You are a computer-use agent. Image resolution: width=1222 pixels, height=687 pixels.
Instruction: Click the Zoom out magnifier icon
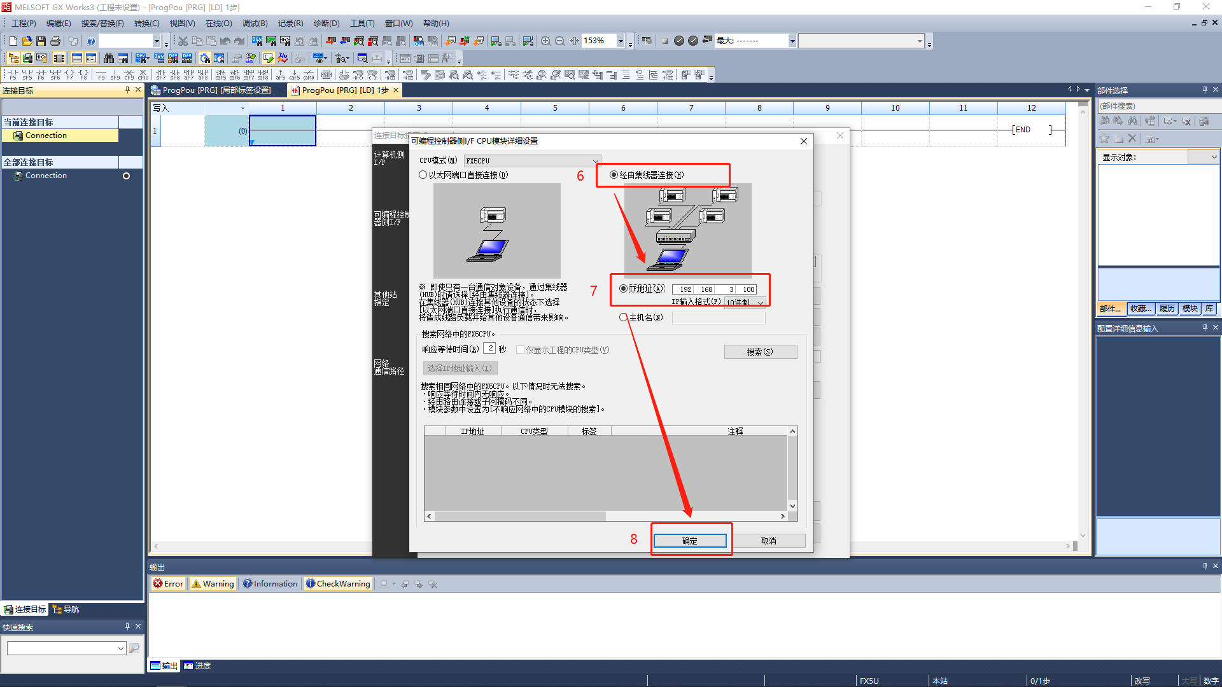(x=560, y=41)
